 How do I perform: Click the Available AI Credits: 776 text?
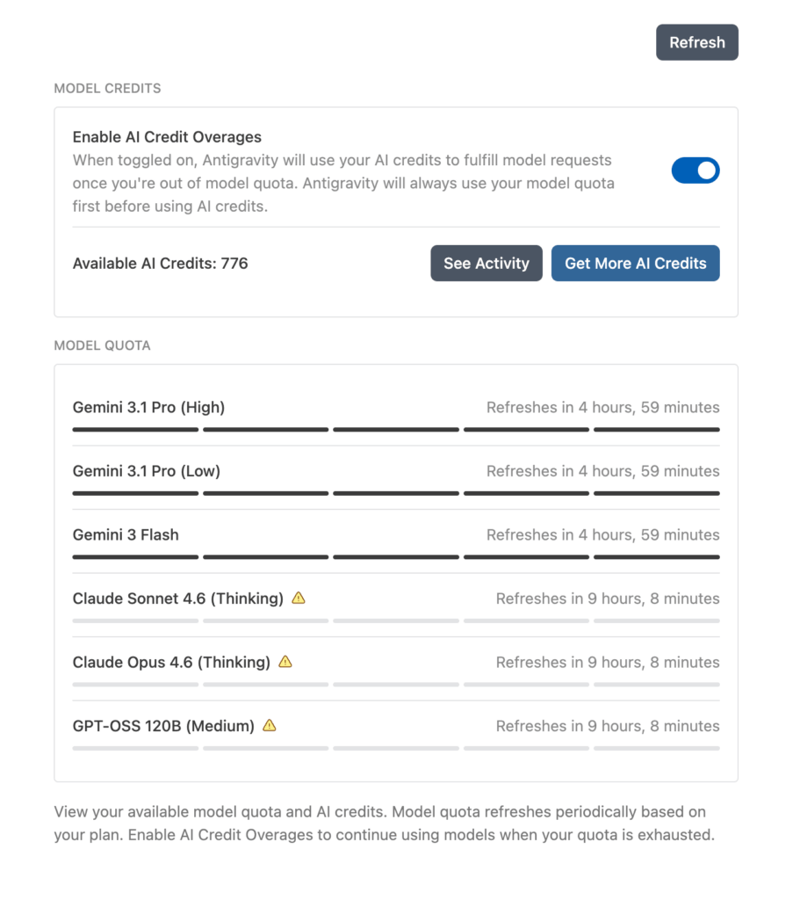pos(160,263)
